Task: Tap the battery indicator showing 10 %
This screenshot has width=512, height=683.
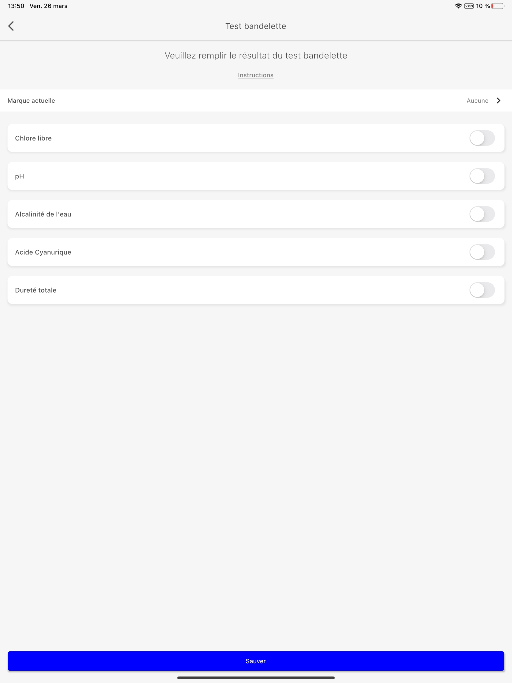Action: [497, 5]
